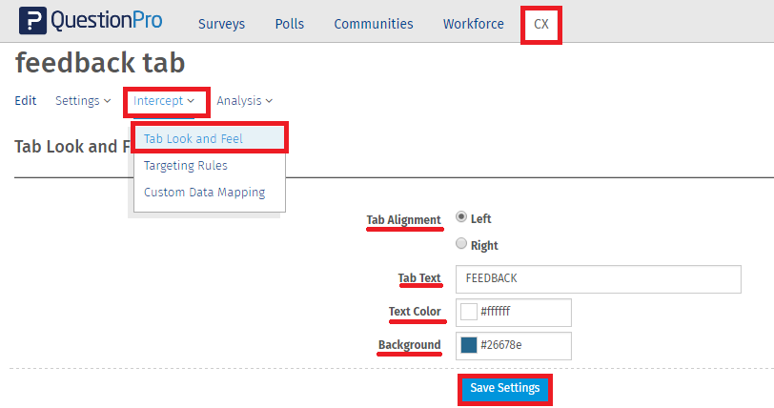The image size is (774, 408).
Task: Click the blue Background color swatch
Action: point(468,345)
